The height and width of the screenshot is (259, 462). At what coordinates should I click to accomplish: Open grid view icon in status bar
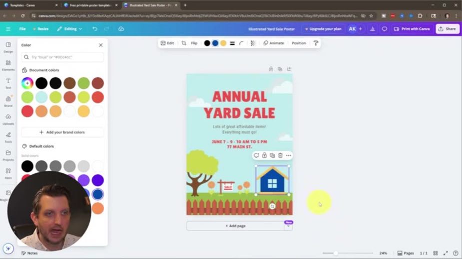pyautogui.click(x=436, y=253)
